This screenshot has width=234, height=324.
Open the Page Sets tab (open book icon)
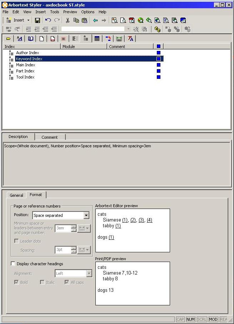point(30,39)
